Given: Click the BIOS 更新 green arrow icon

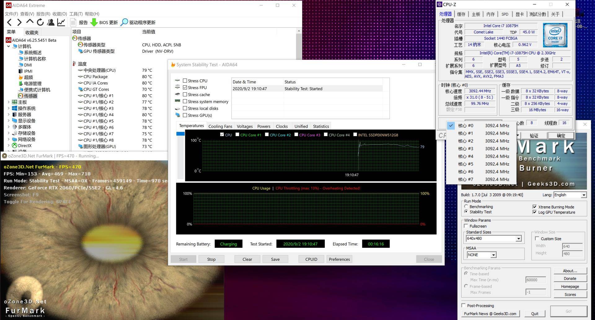Looking at the screenshot, I should [x=94, y=22].
